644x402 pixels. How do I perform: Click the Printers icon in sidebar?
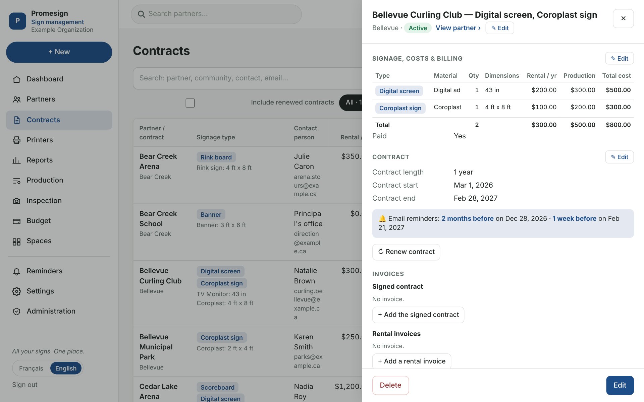(16, 140)
